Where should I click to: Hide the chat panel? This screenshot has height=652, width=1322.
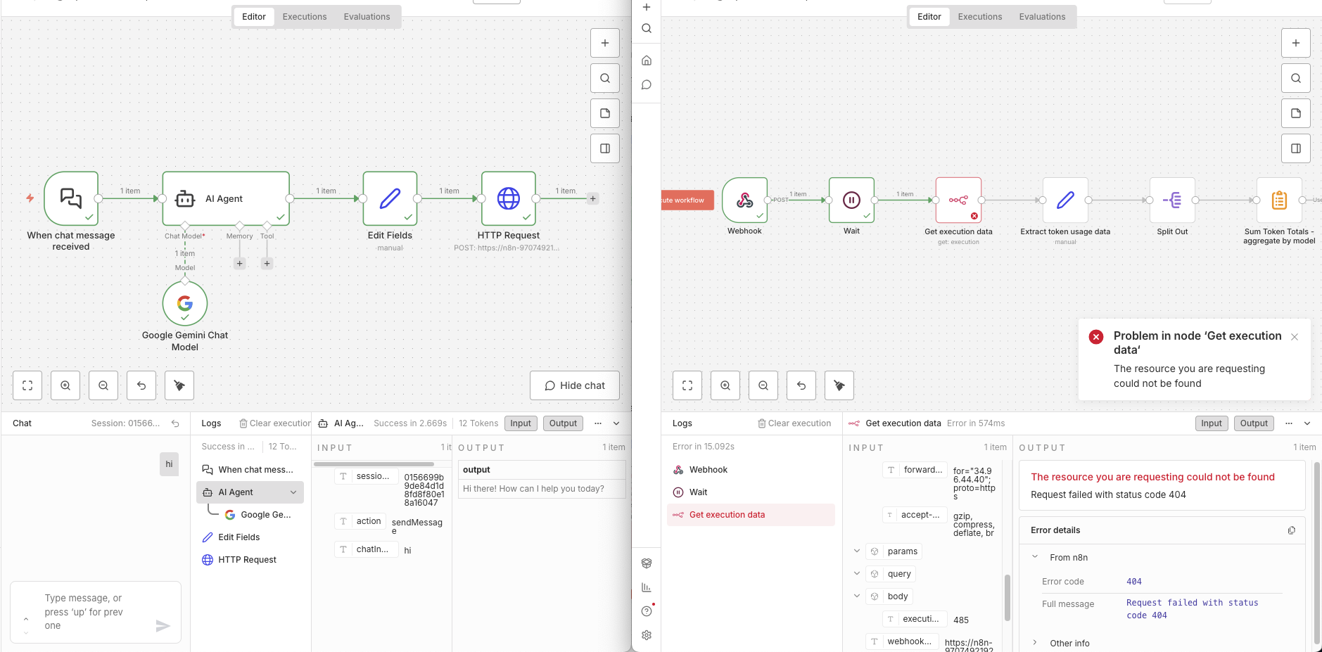[575, 385]
